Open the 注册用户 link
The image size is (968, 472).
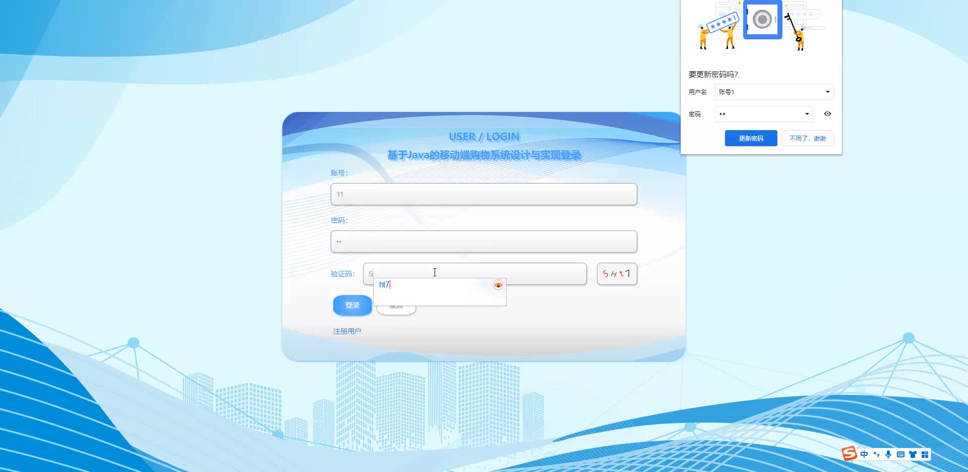click(x=347, y=331)
